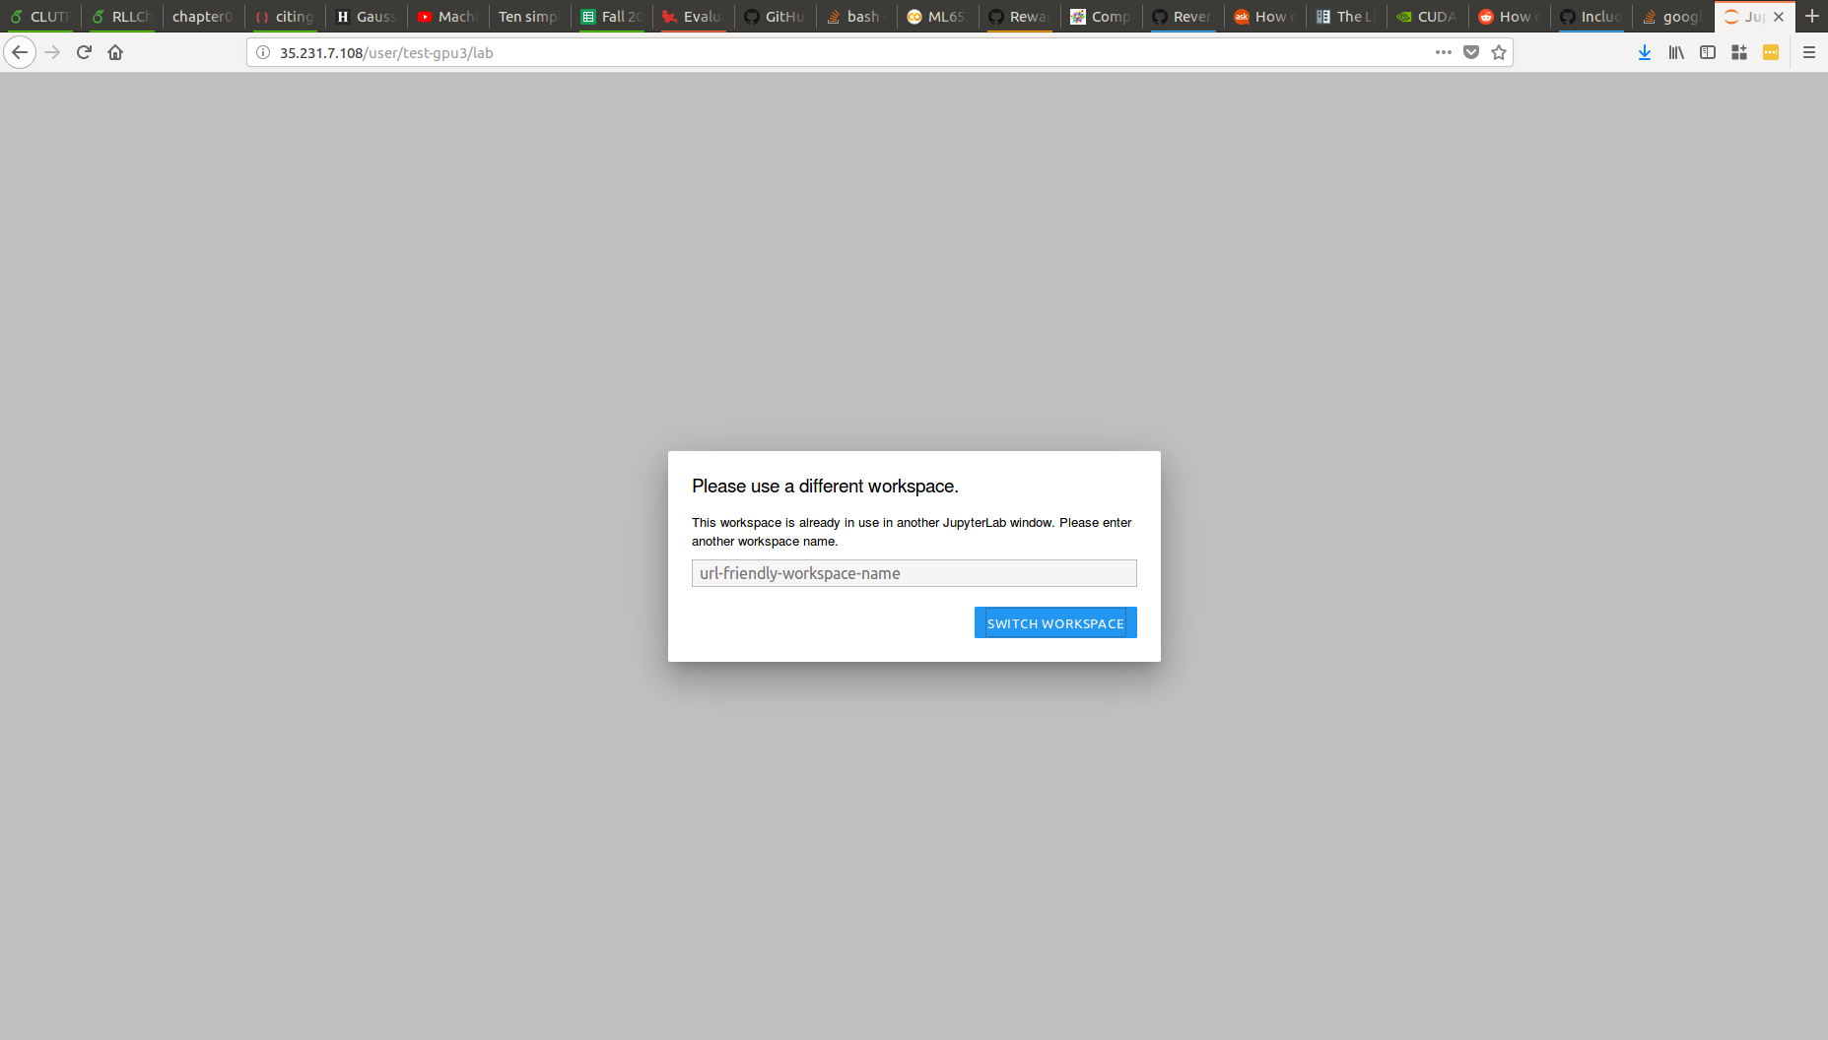Open a new browser tab with plus

(x=1812, y=16)
